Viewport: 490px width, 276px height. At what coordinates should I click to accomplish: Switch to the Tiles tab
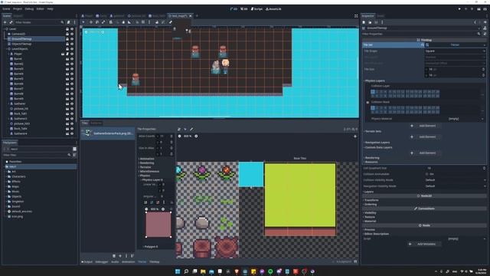(85, 123)
